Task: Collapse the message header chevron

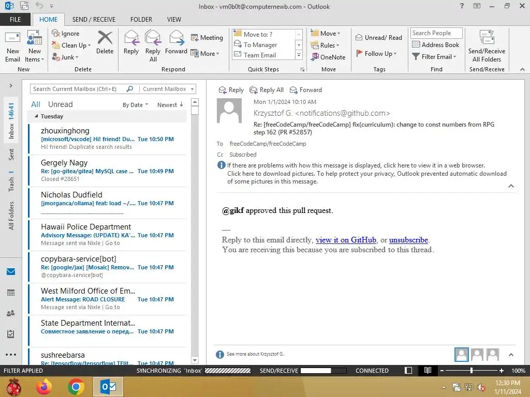Action: tap(511, 186)
